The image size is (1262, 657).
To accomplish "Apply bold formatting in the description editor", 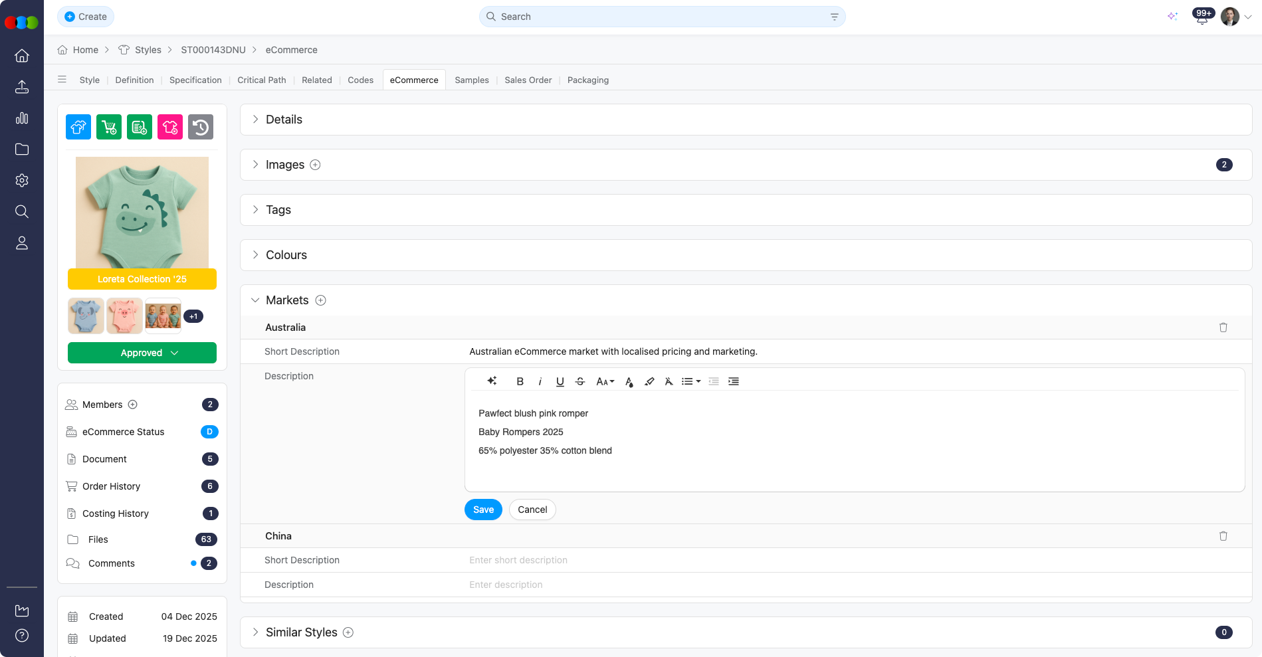I will pos(520,381).
